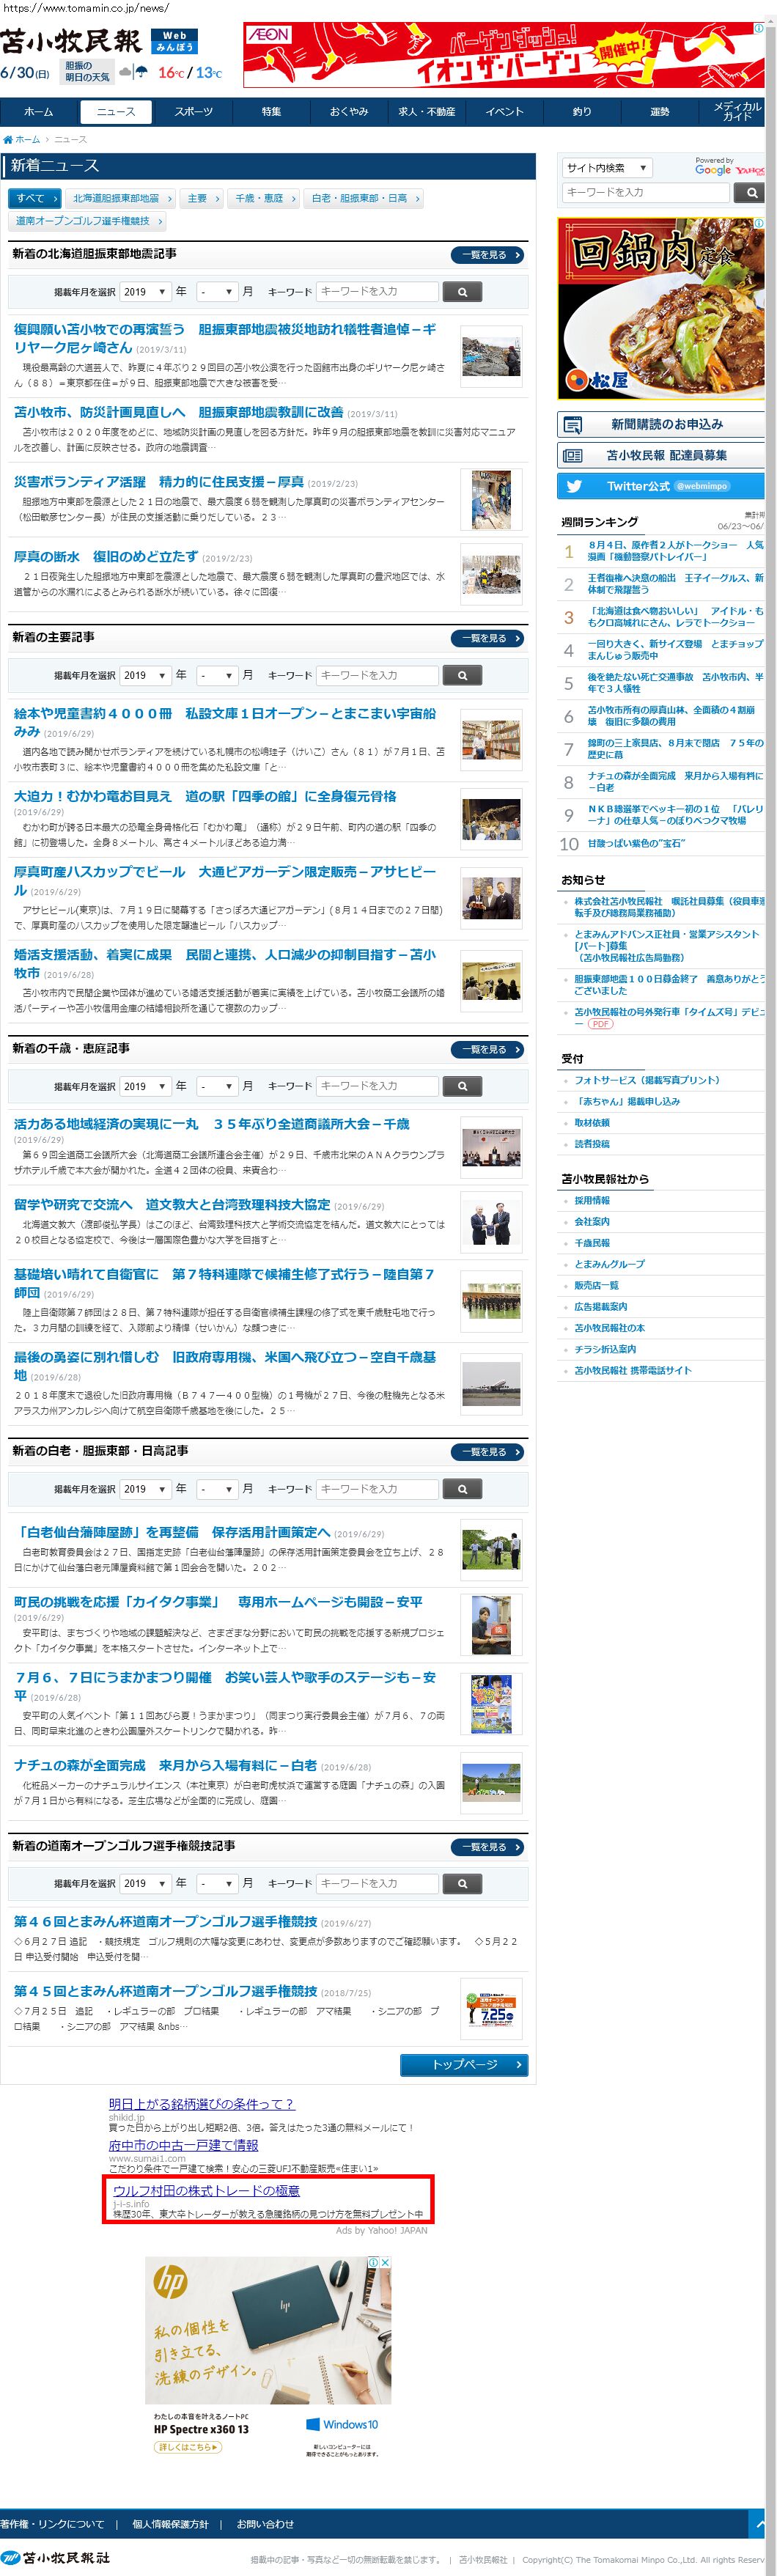777x2576 pixels.
Task: Open month dropdown in 主要記事 section
Action: click(x=216, y=676)
